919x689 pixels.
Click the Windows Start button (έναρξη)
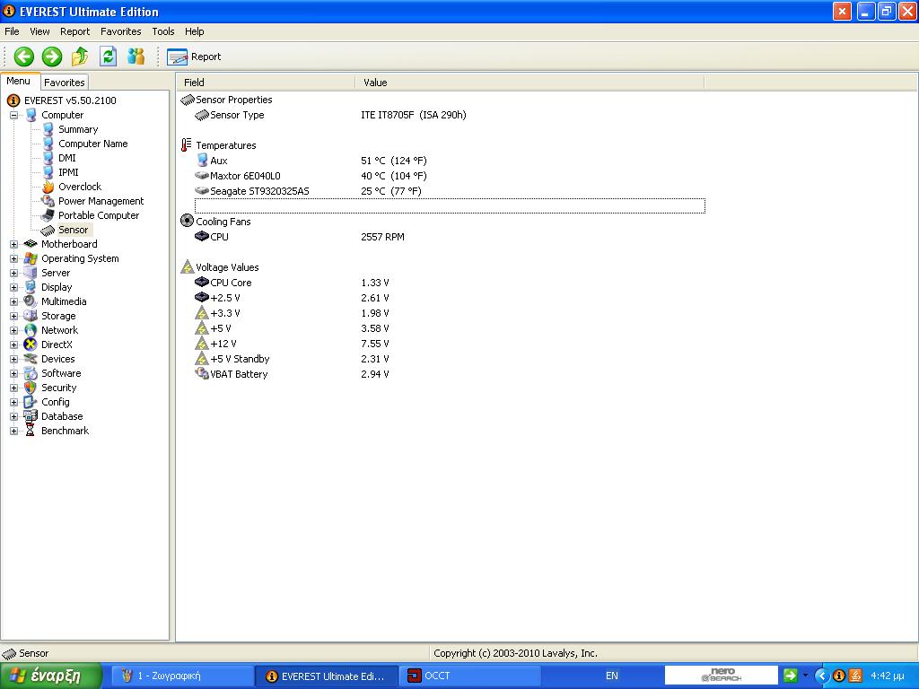click(51, 676)
